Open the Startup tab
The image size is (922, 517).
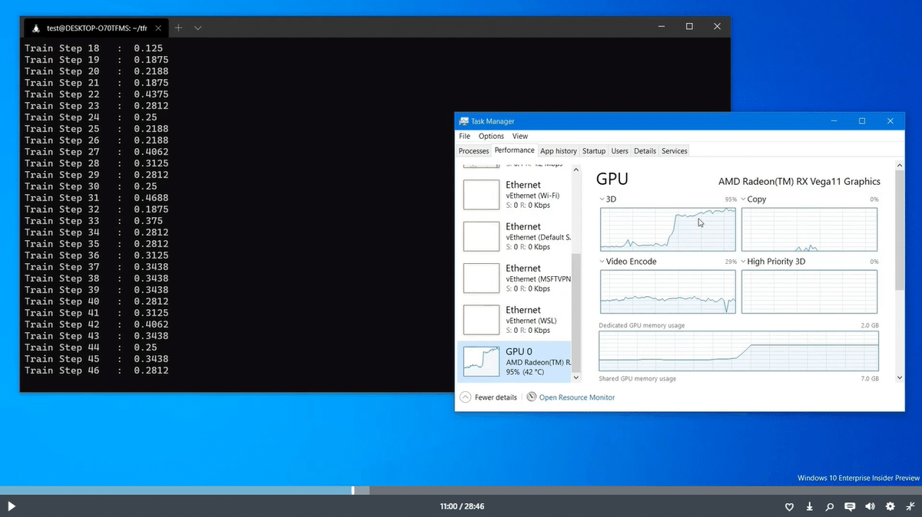594,151
